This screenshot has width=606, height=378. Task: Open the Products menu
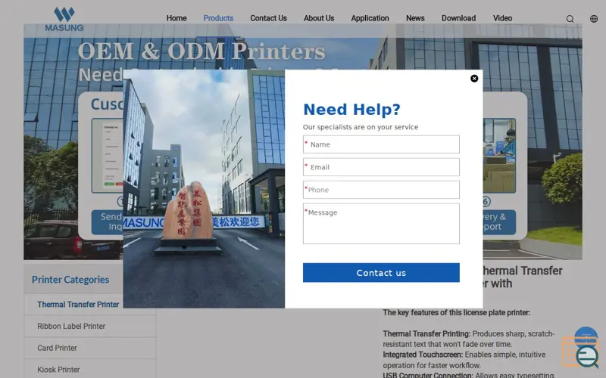click(218, 18)
